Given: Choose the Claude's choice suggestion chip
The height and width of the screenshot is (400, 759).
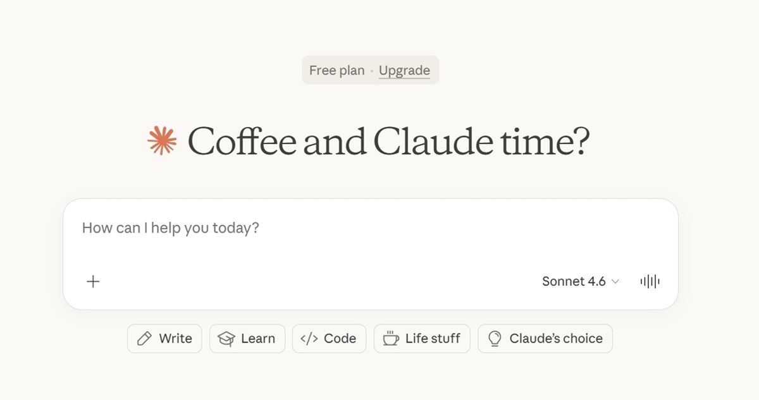Looking at the screenshot, I should 545,339.
